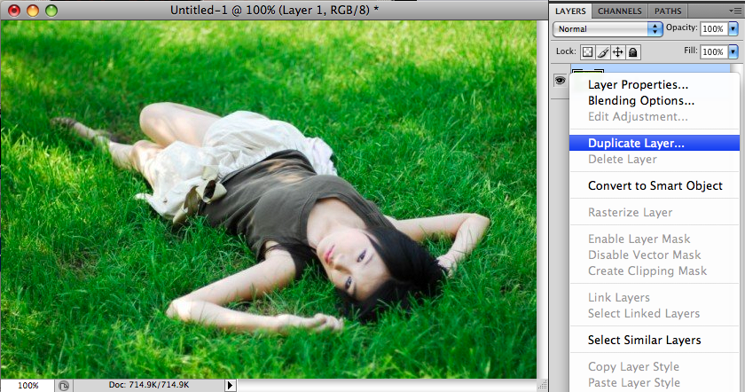This screenshot has height=392, width=745.
Task: Switch to the Paths tab
Action: point(668,11)
